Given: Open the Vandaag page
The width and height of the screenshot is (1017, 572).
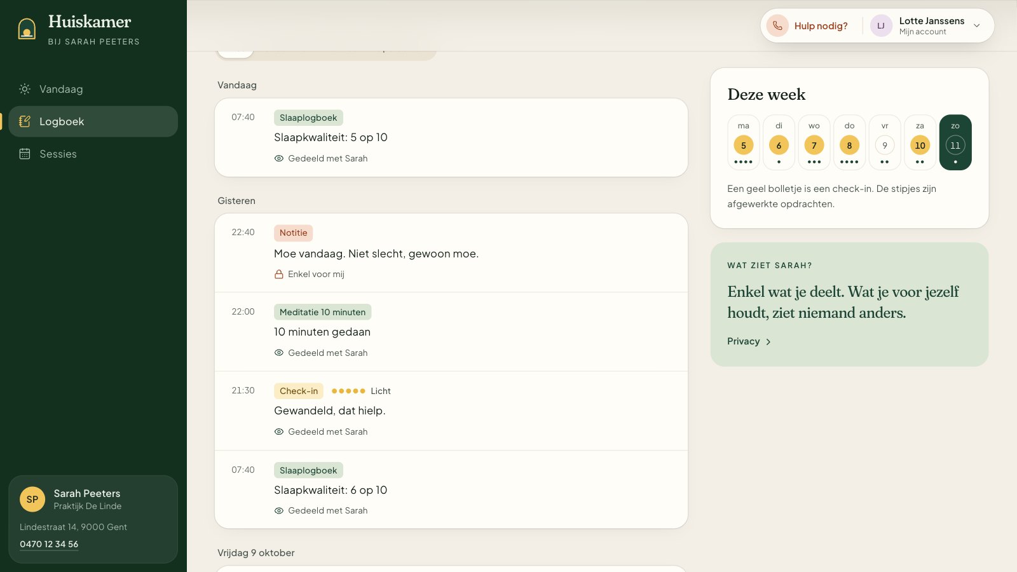Looking at the screenshot, I should 93,89.
